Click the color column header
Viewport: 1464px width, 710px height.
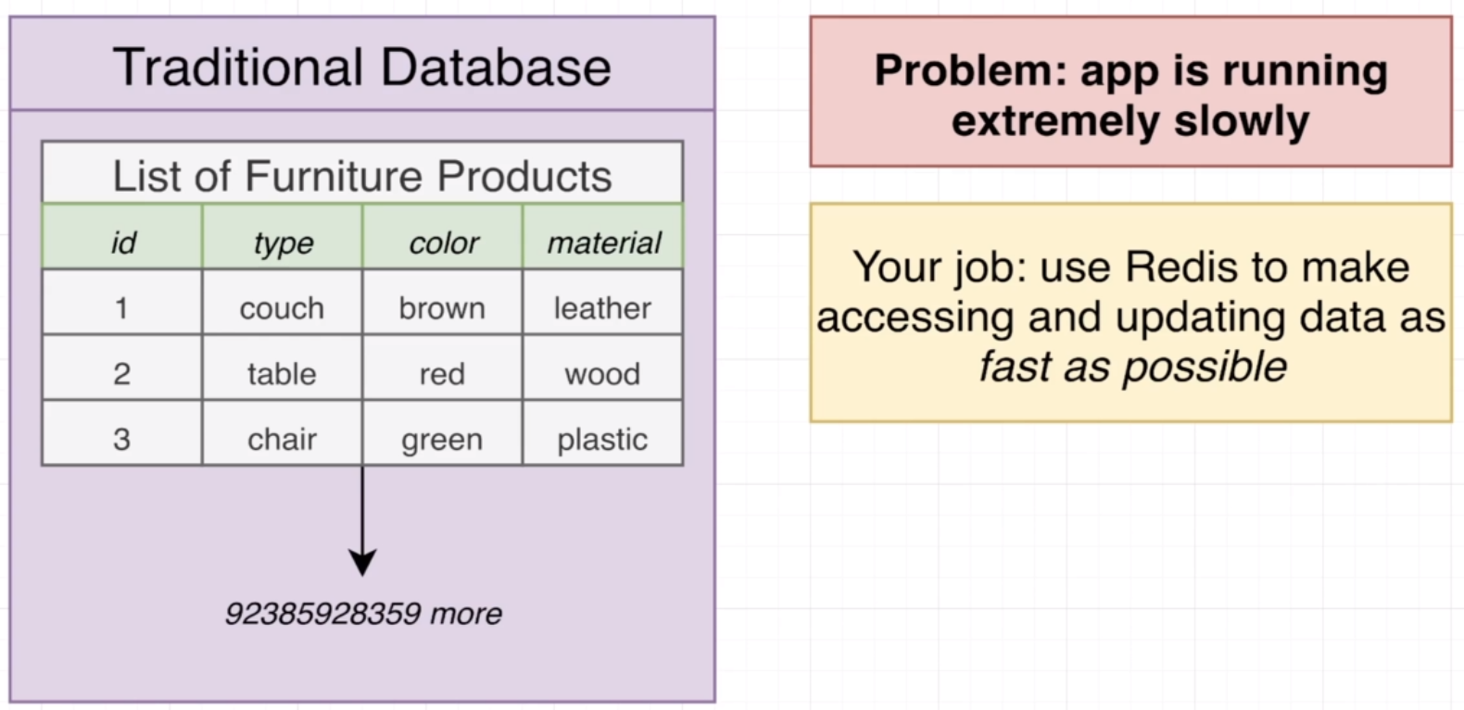[x=443, y=243]
